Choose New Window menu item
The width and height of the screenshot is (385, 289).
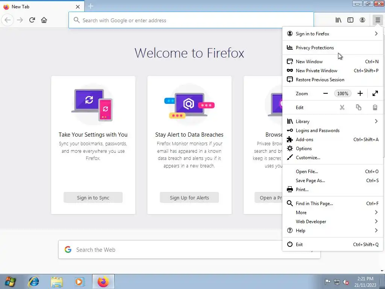pos(333,61)
